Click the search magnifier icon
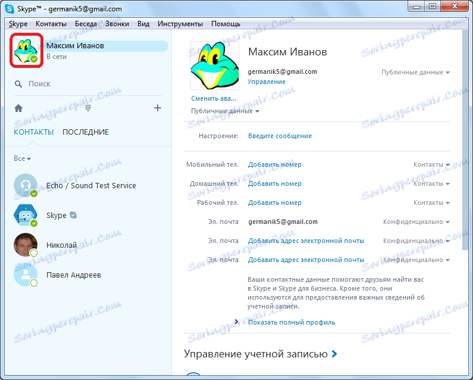 (18, 84)
